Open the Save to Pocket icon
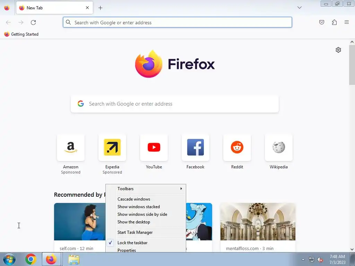This screenshot has width=355, height=266. (x=322, y=22)
